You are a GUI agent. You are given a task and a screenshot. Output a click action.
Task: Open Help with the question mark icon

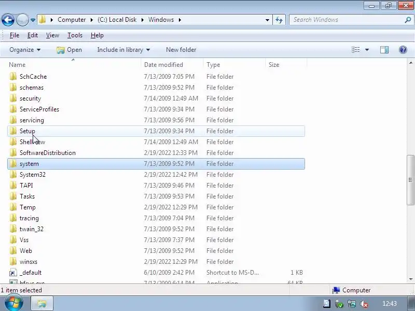click(403, 50)
